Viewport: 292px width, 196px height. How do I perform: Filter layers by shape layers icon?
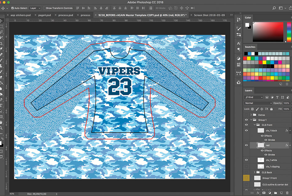[282, 97]
